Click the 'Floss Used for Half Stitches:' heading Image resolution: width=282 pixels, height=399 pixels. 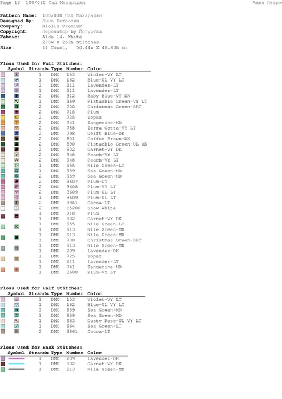pos(41,288)
